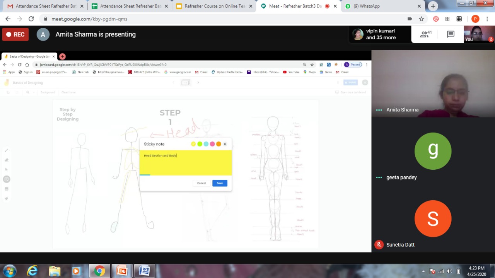Viewport: 495px width, 278px height.
Task: Open the Windows Start menu
Action: (x=10, y=271)
